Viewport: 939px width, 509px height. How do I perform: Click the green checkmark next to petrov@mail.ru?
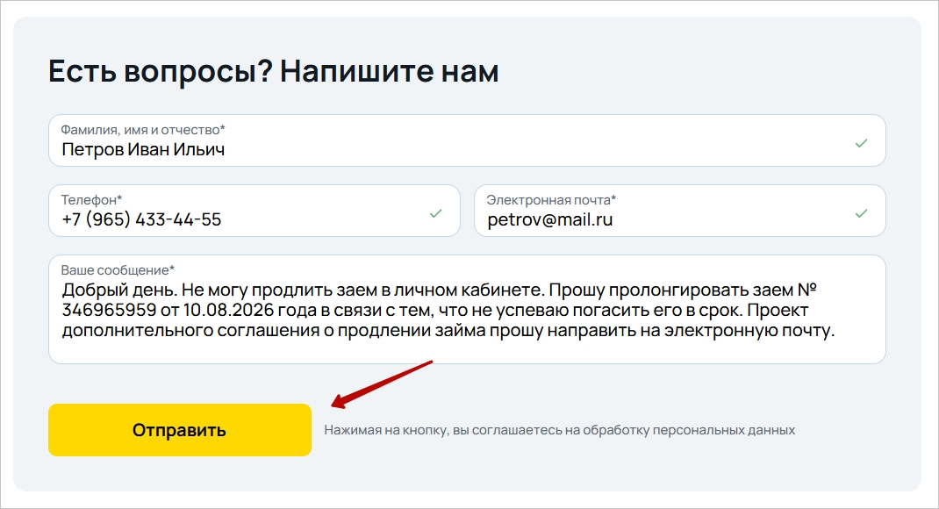click(861, 213)
